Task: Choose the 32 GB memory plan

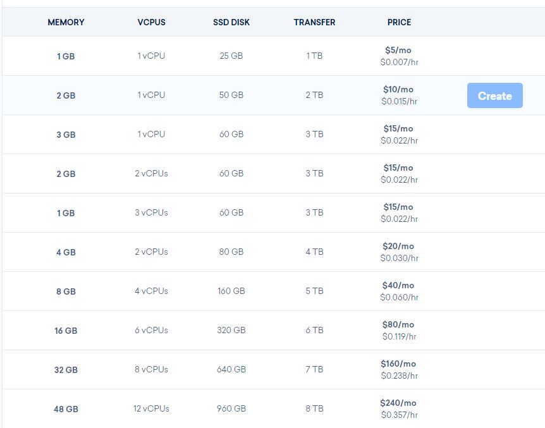Action: [66, 370]
